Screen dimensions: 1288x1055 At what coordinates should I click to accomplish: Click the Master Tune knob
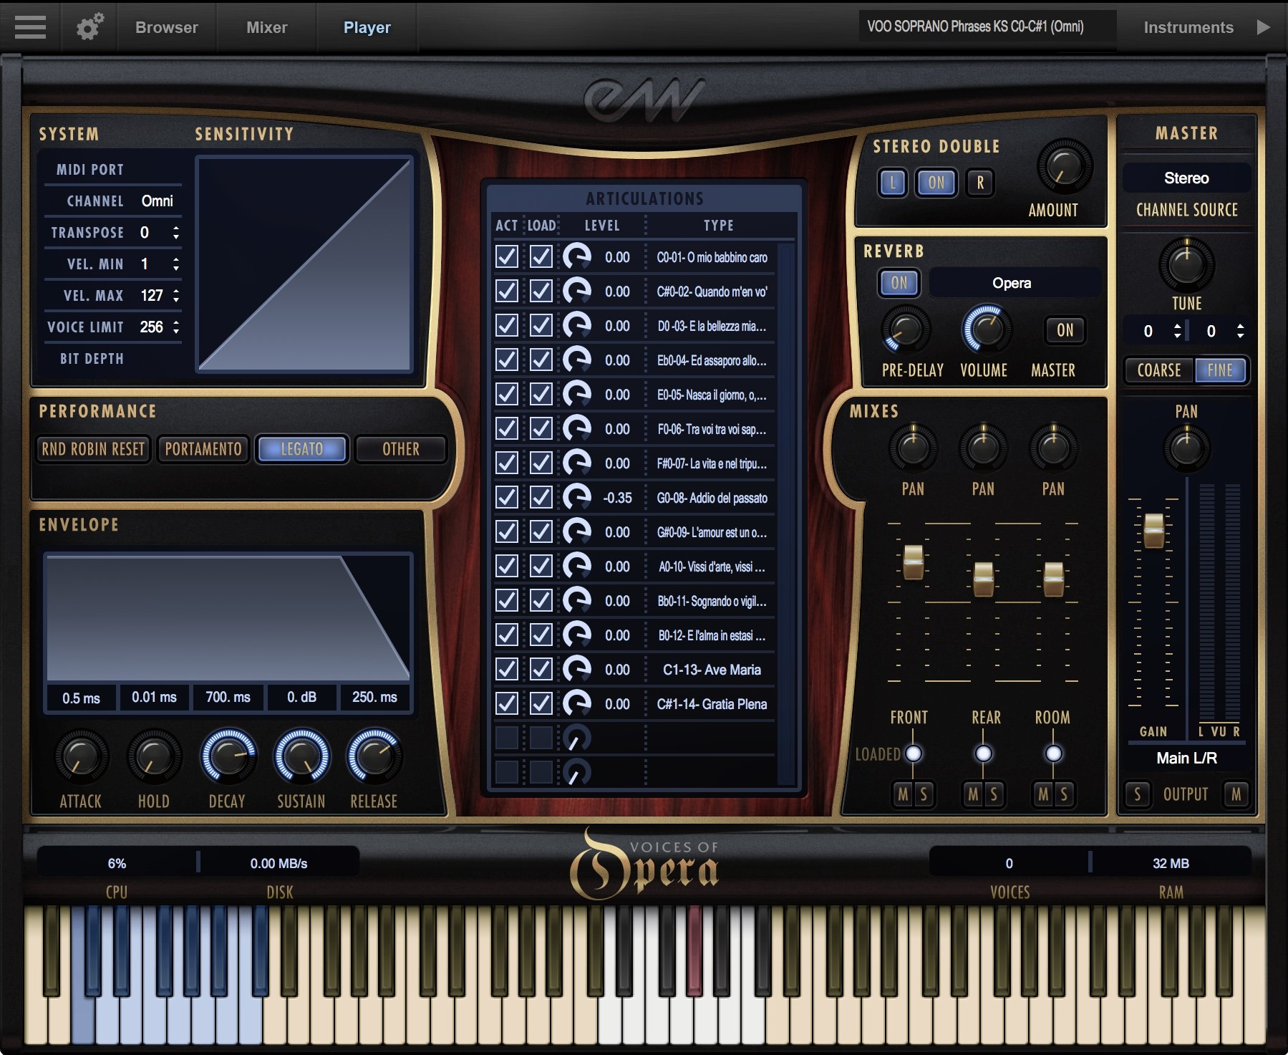[1186, 264]
